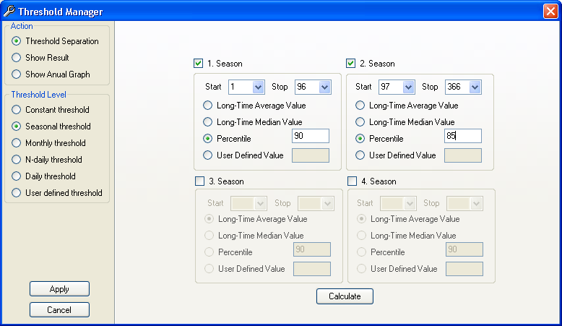Enable the 4. Season checkbox
Screen dimensions: 562x326
(x=352, y=181)
